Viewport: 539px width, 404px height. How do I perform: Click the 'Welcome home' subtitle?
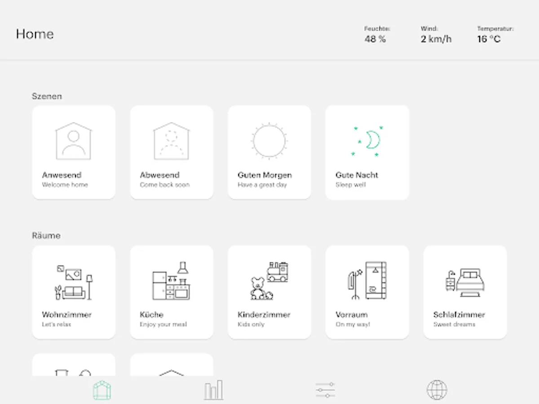pyautogui.click(x=65, y=185)
